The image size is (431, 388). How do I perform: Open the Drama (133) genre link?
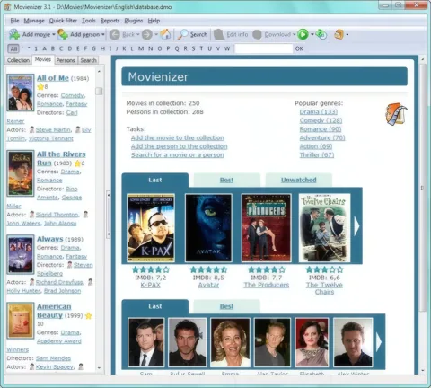pos(319,111)
